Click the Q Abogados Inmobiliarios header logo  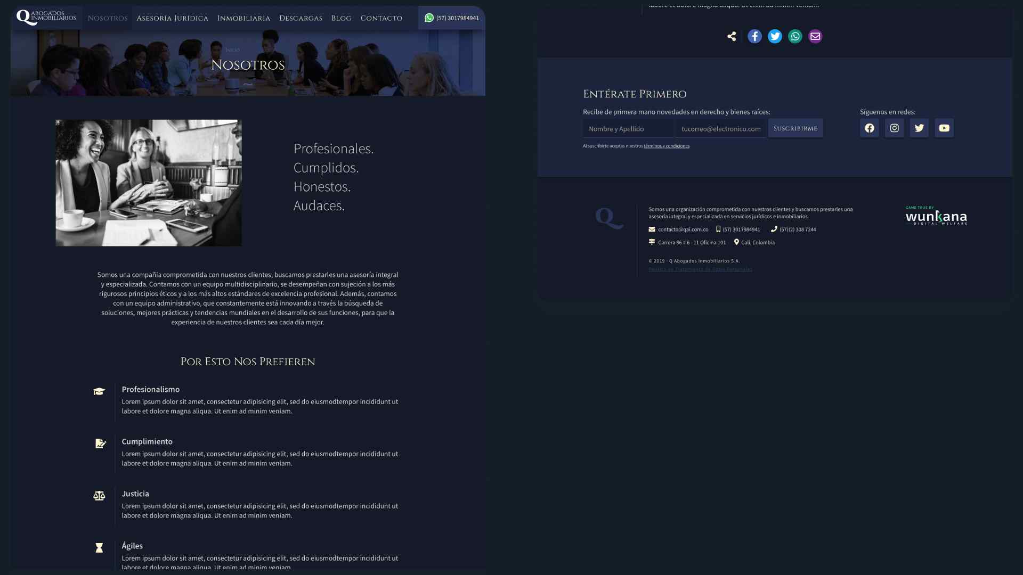point(46,18)
